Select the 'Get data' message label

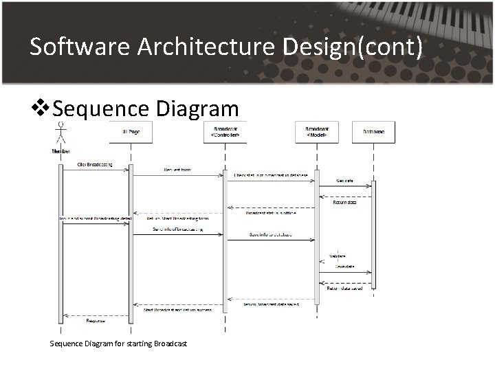[344, 181]
